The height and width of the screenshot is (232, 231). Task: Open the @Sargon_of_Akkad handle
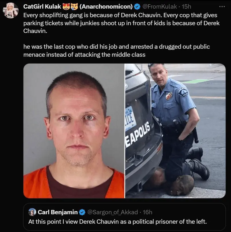pos(112,212)
